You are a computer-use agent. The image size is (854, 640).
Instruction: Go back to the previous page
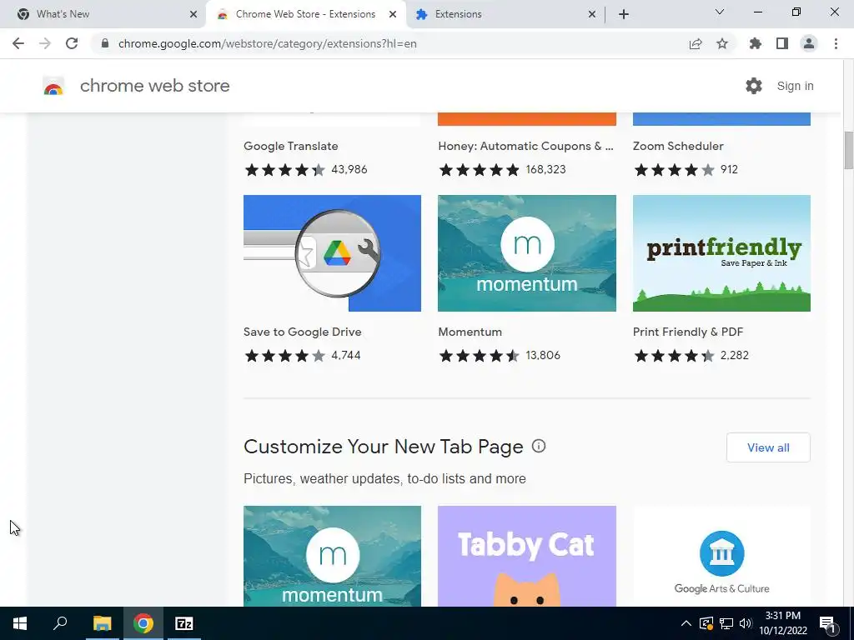18,43
